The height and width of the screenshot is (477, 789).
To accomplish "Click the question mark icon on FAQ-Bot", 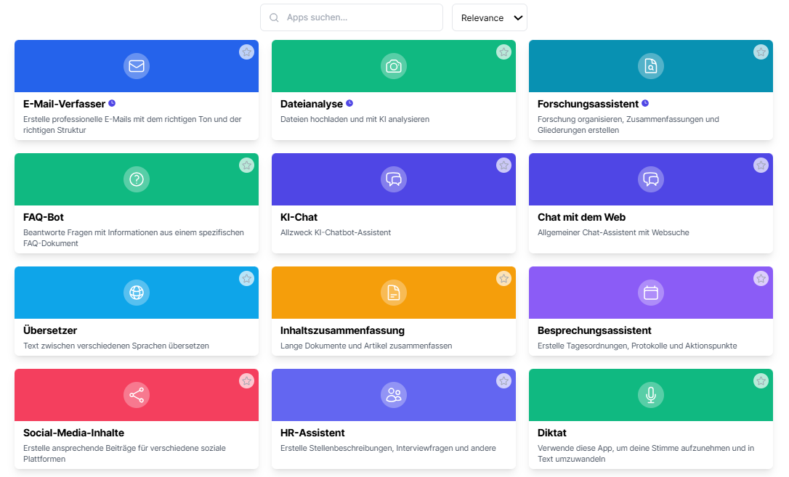I will 137,179.
